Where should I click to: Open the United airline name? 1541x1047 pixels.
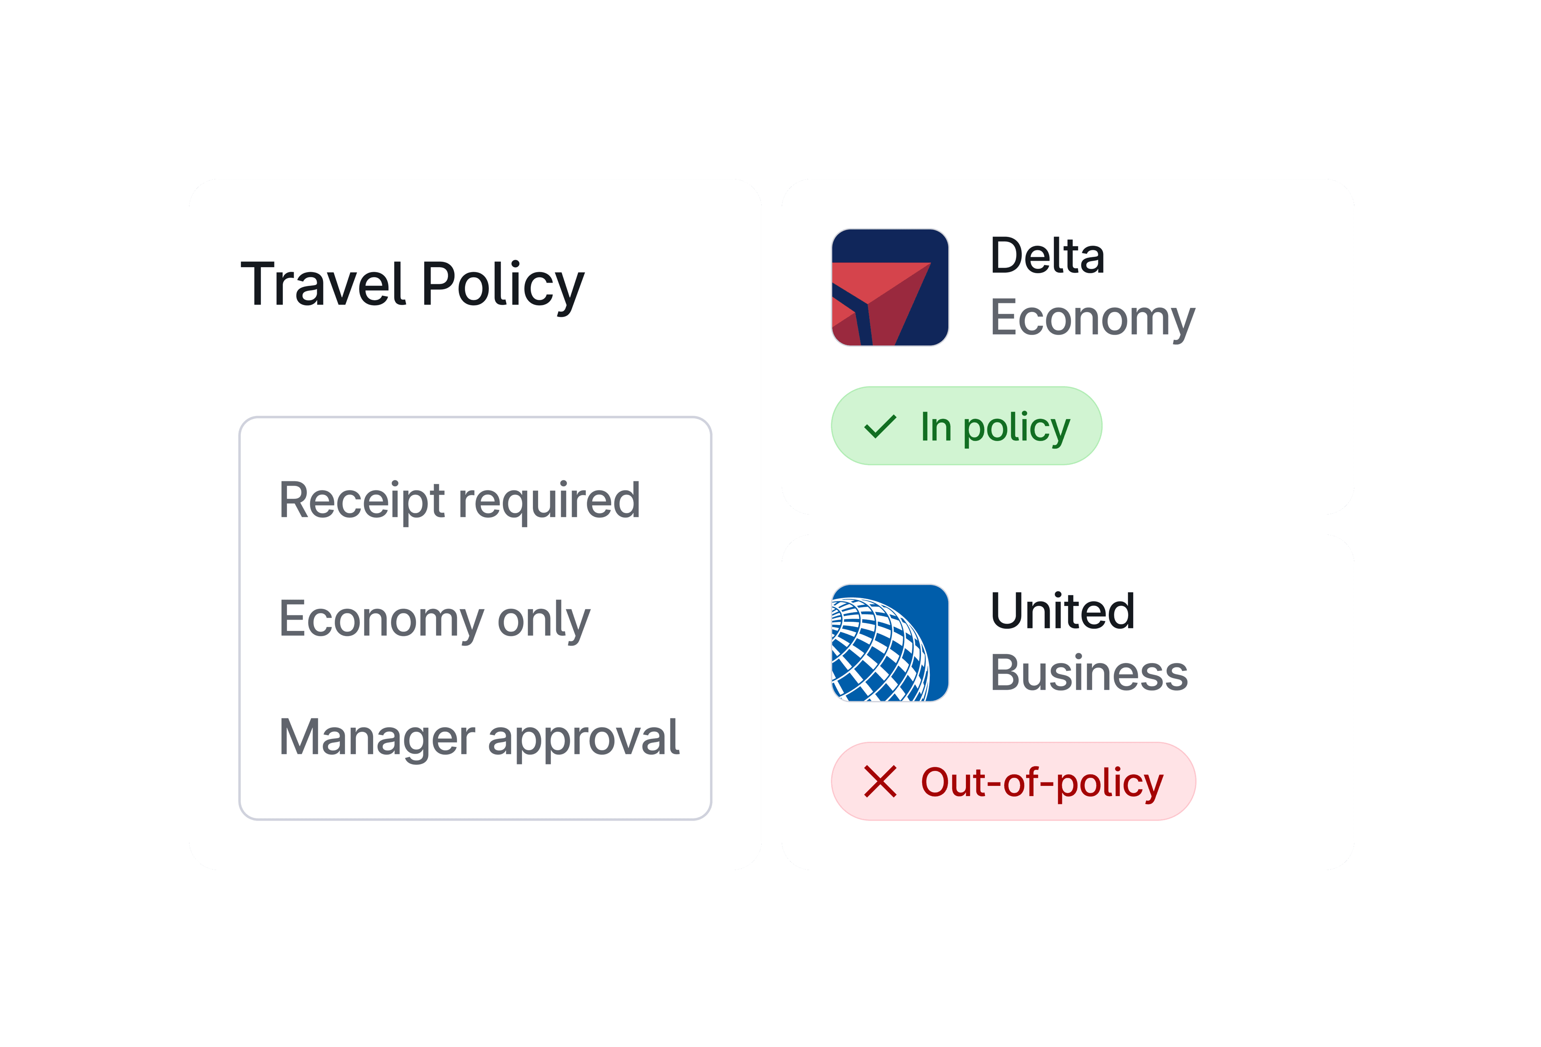1062,611
